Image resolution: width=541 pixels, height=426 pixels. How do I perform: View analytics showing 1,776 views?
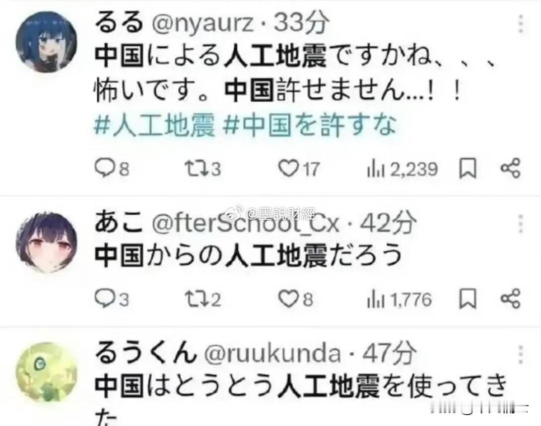[x=399, y=299]
